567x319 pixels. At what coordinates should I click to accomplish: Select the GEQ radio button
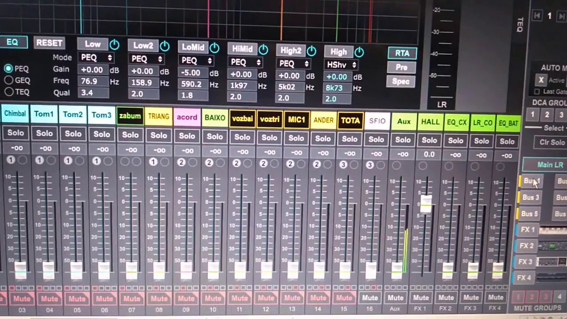[x=8, y=80]
